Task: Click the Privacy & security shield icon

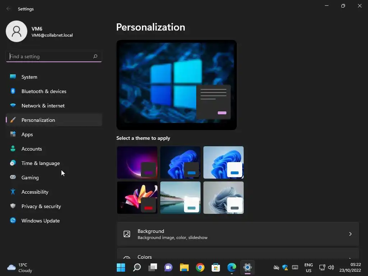Action: [x=13, y=206]
